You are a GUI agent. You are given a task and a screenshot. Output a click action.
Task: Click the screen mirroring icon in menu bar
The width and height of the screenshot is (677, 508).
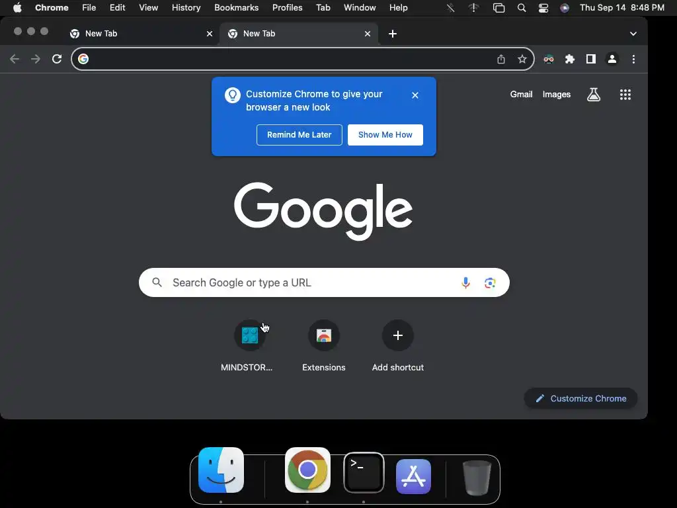click(x=498, y=8)
